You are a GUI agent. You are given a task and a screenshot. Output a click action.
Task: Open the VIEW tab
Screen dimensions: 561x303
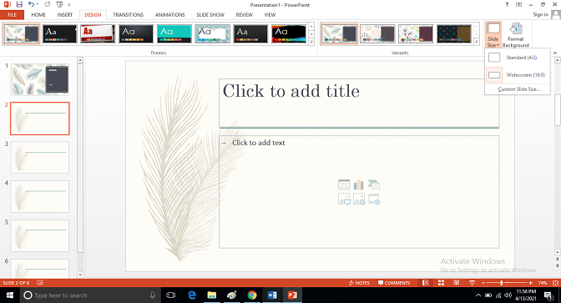[x=270, y=15]
